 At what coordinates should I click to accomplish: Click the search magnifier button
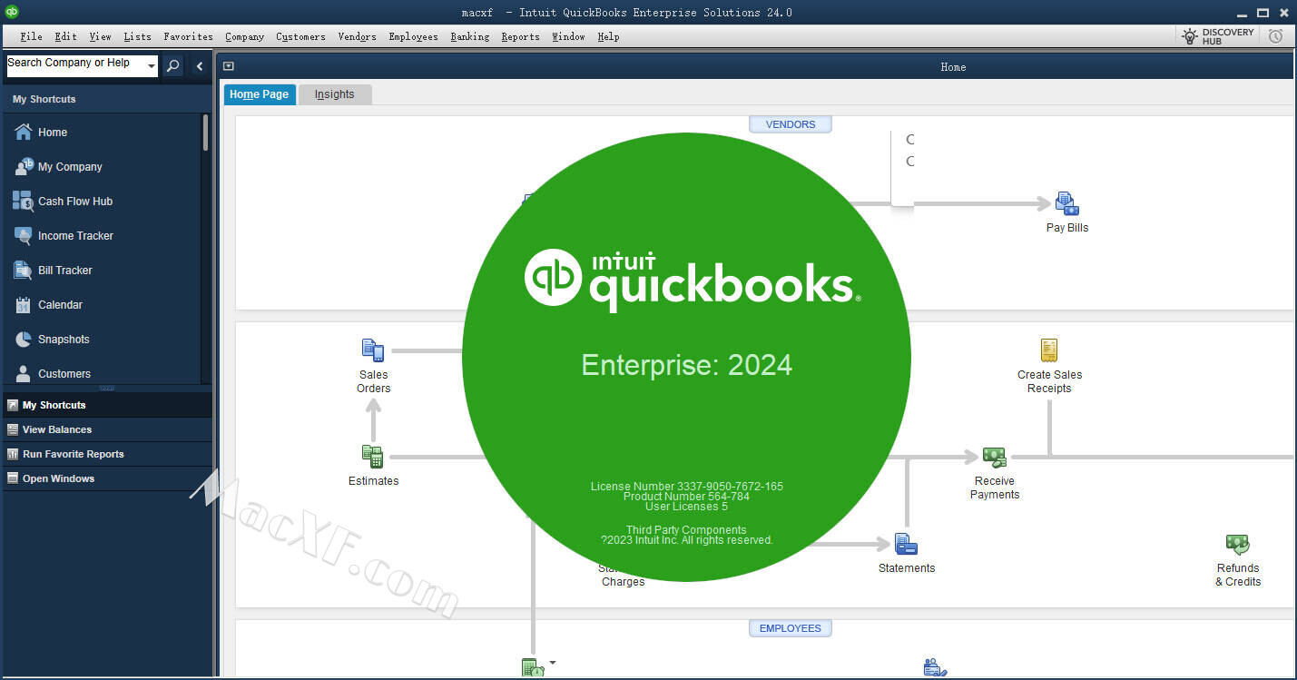(172, 65)
